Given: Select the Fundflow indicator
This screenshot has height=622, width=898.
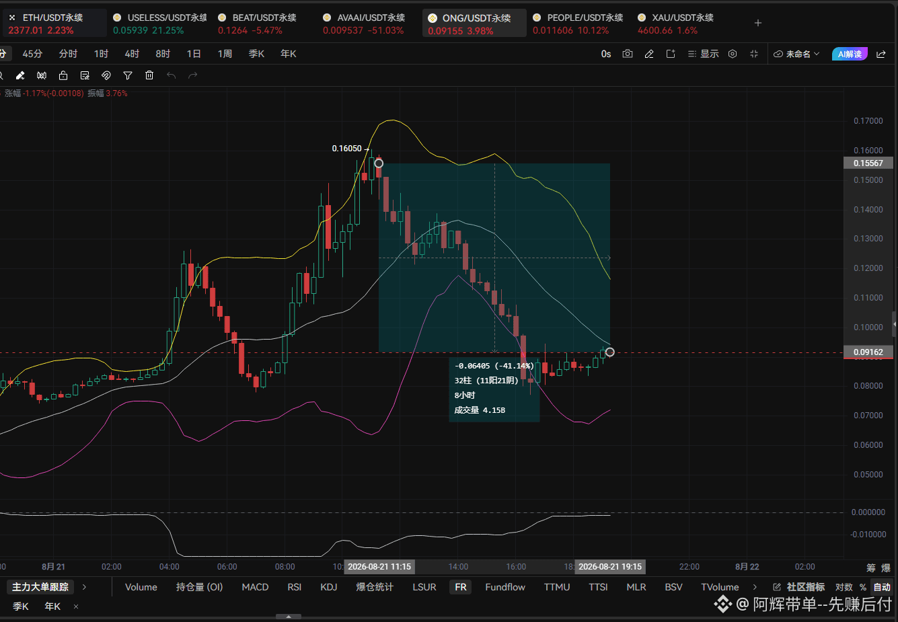Looking at the screenshot, I should [505, 587].
